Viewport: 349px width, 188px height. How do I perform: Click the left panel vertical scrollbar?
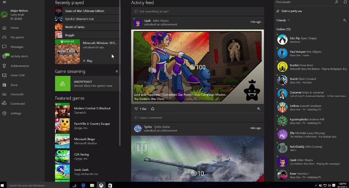point(120,73)
